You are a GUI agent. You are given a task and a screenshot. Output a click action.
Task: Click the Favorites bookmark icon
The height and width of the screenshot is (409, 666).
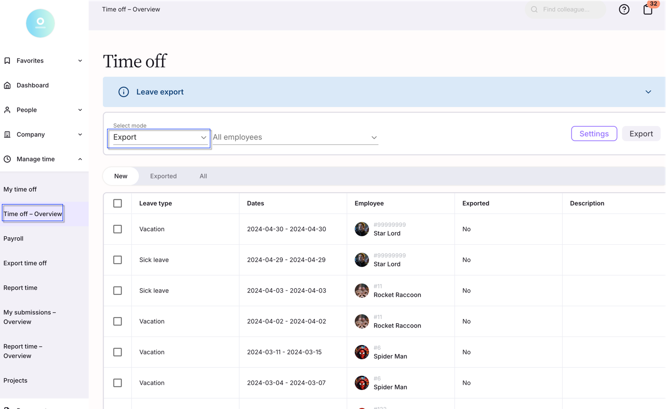[7, 61]
